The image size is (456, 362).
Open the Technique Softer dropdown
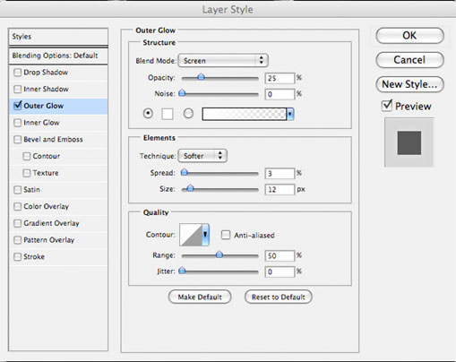(x=202, y=156)
